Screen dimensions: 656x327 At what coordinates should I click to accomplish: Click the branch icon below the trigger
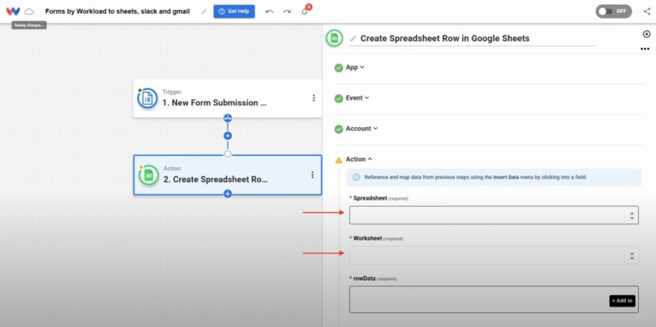(227, 118)
